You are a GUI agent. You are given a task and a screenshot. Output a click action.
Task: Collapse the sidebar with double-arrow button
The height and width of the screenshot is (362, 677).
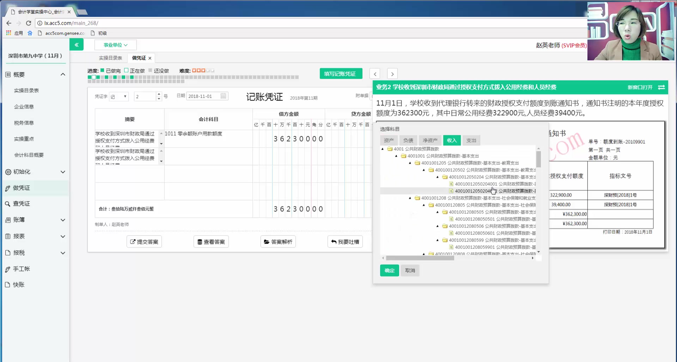[x=77, y=45]
